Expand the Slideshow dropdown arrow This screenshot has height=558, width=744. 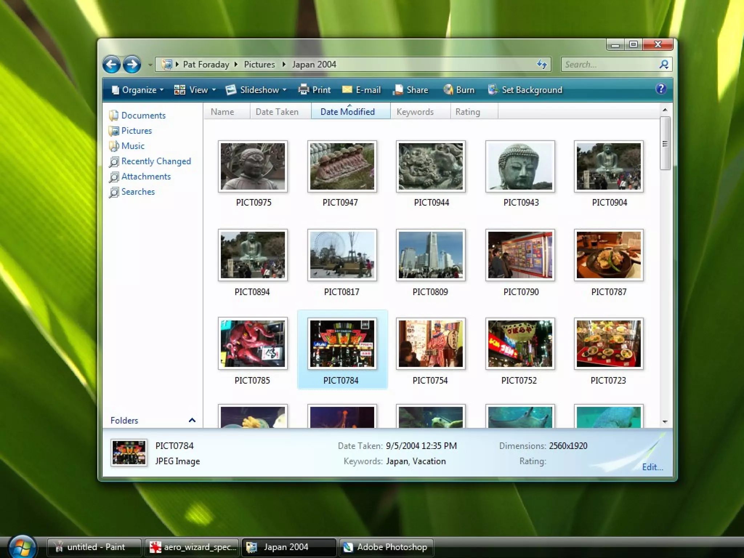284,90
